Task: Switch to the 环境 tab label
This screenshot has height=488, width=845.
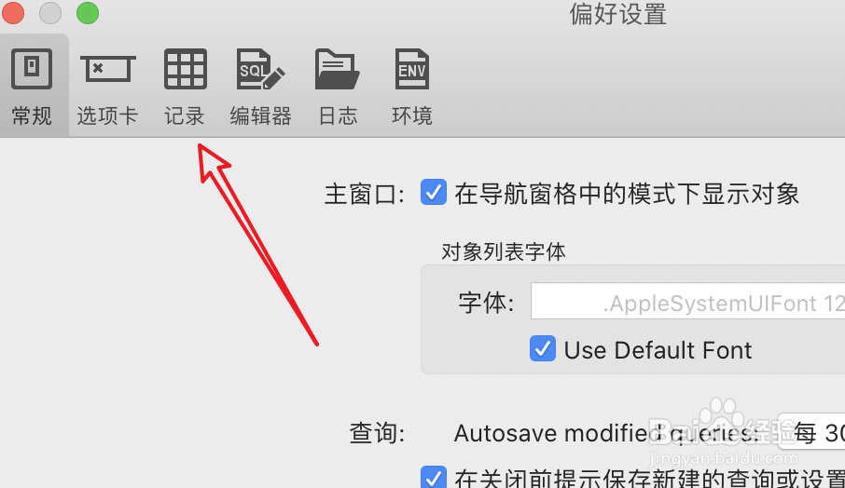Action: point(412,115)
